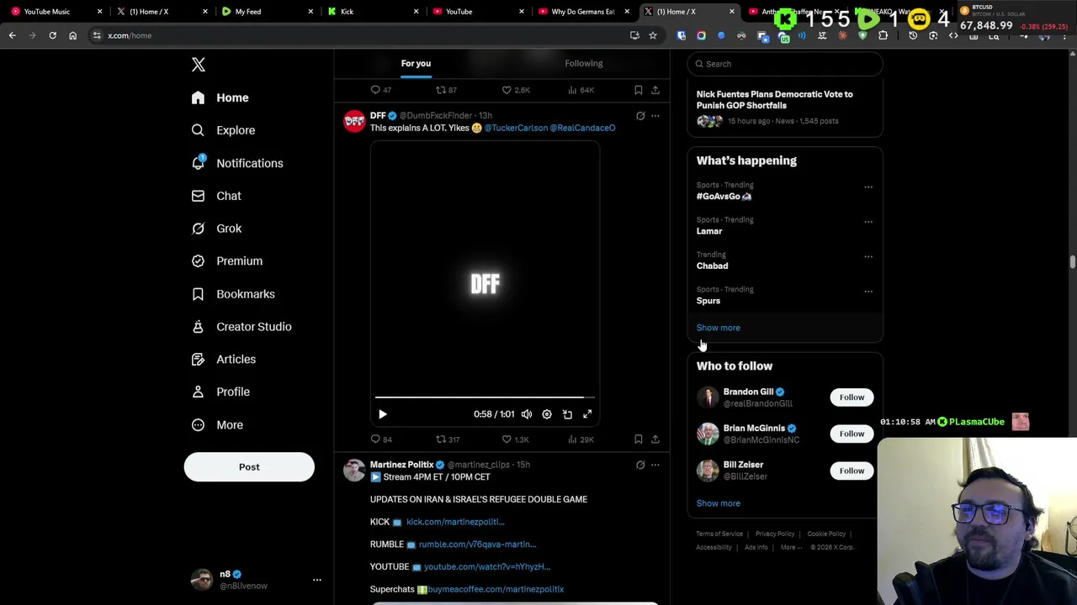Screen dimensions: 1077x605
Task: Reply to the DFF post
Action: (381, 439)
